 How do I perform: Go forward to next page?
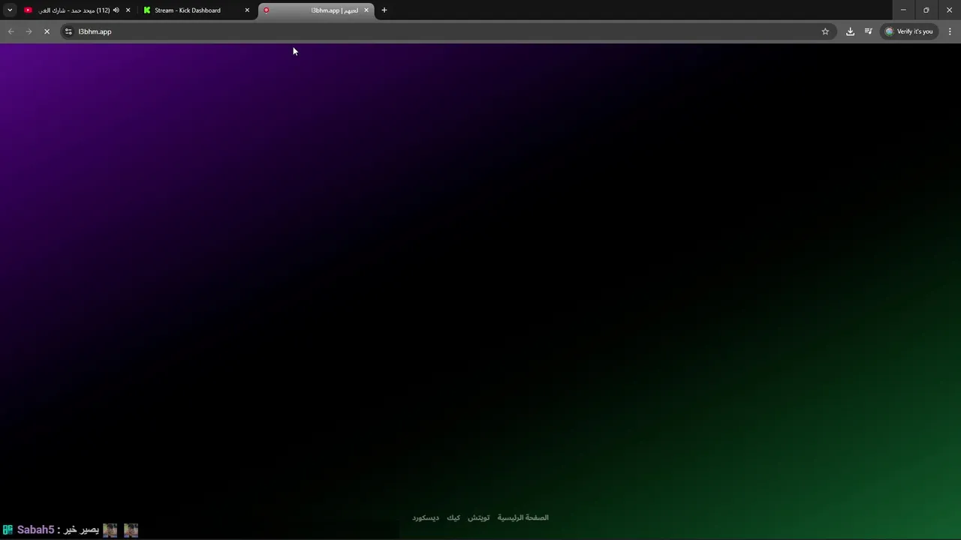pyautogui.click(x=29, y=31)
